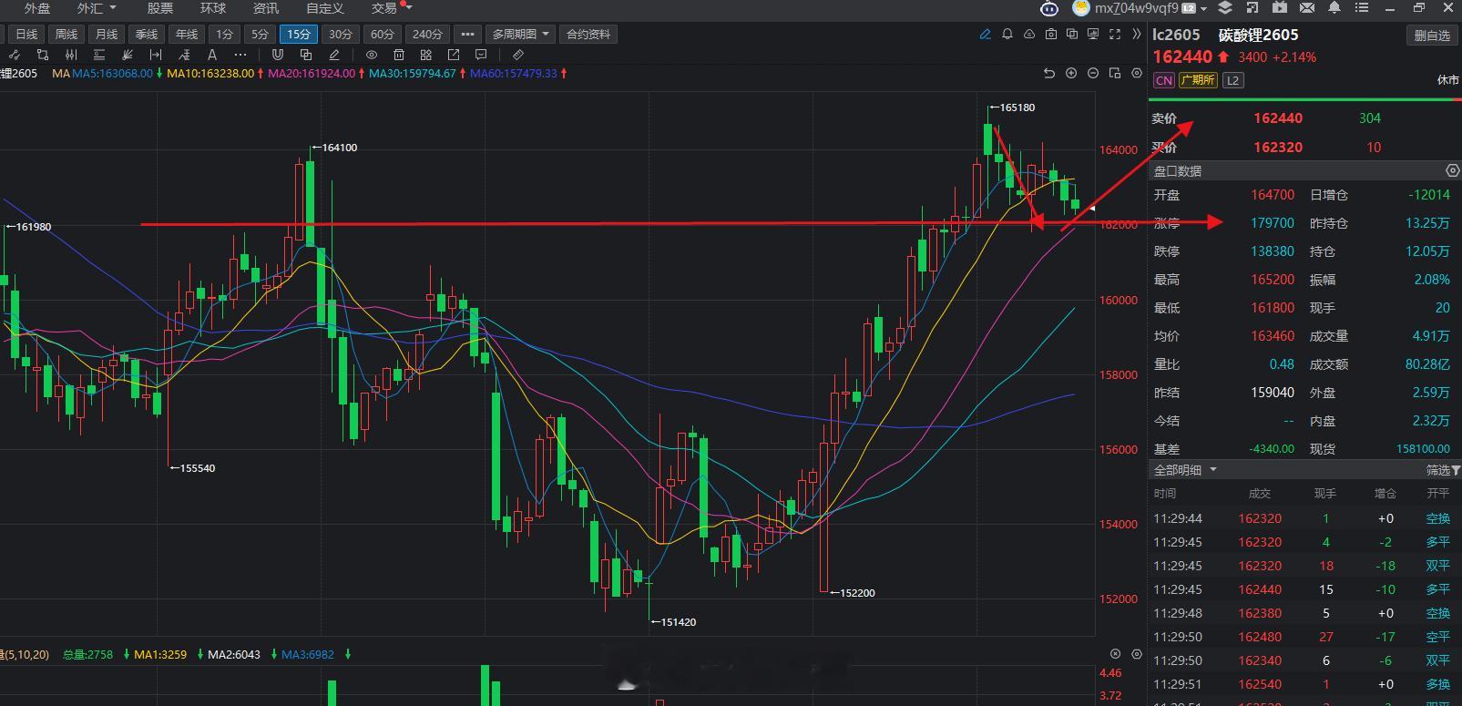Viewport: 1462px width, 706px height.
Task: Click the 删自选 button
Action: click(1432, 36)
